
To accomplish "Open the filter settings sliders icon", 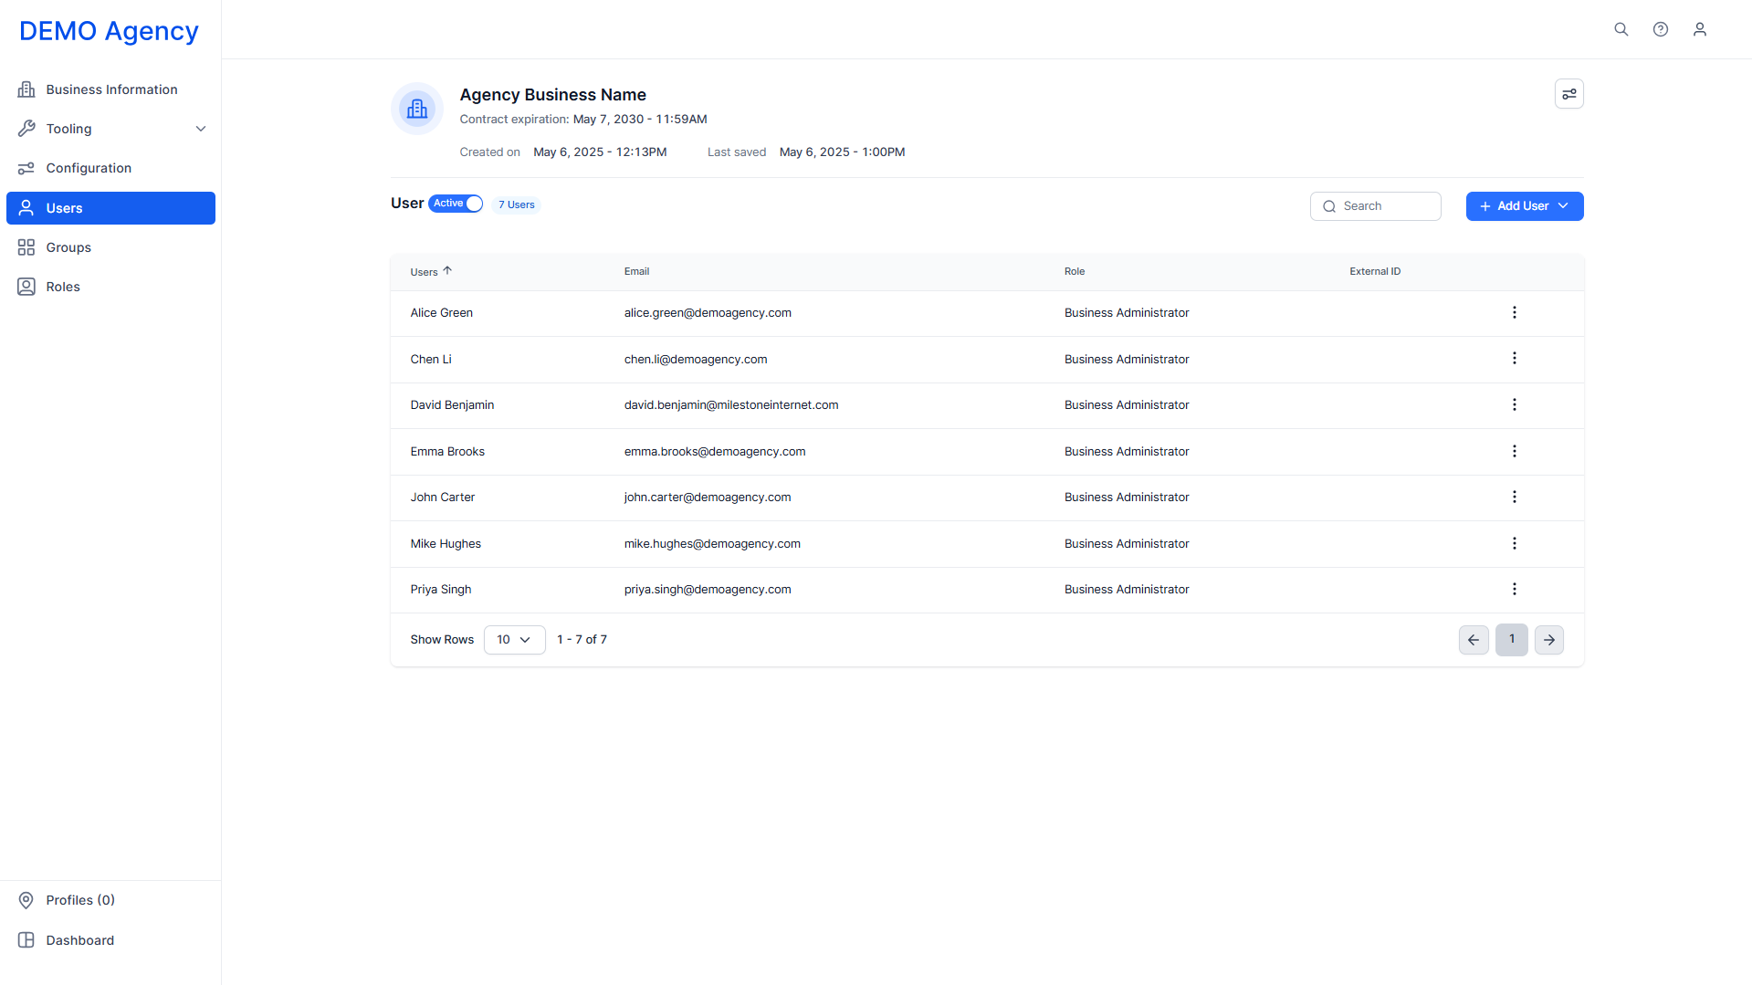I will coord(1568,94).
